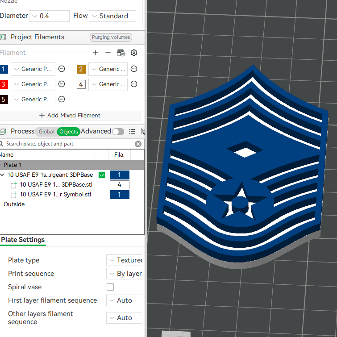Open filament 2 preset dropdown
The height and width of the screenshot is (337, 337).
pyautogui.click(x=108, y=69)
